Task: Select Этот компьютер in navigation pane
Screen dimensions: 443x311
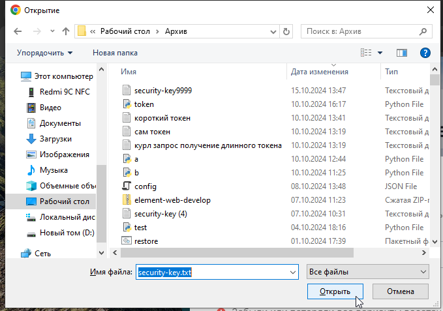Action: 63,76
